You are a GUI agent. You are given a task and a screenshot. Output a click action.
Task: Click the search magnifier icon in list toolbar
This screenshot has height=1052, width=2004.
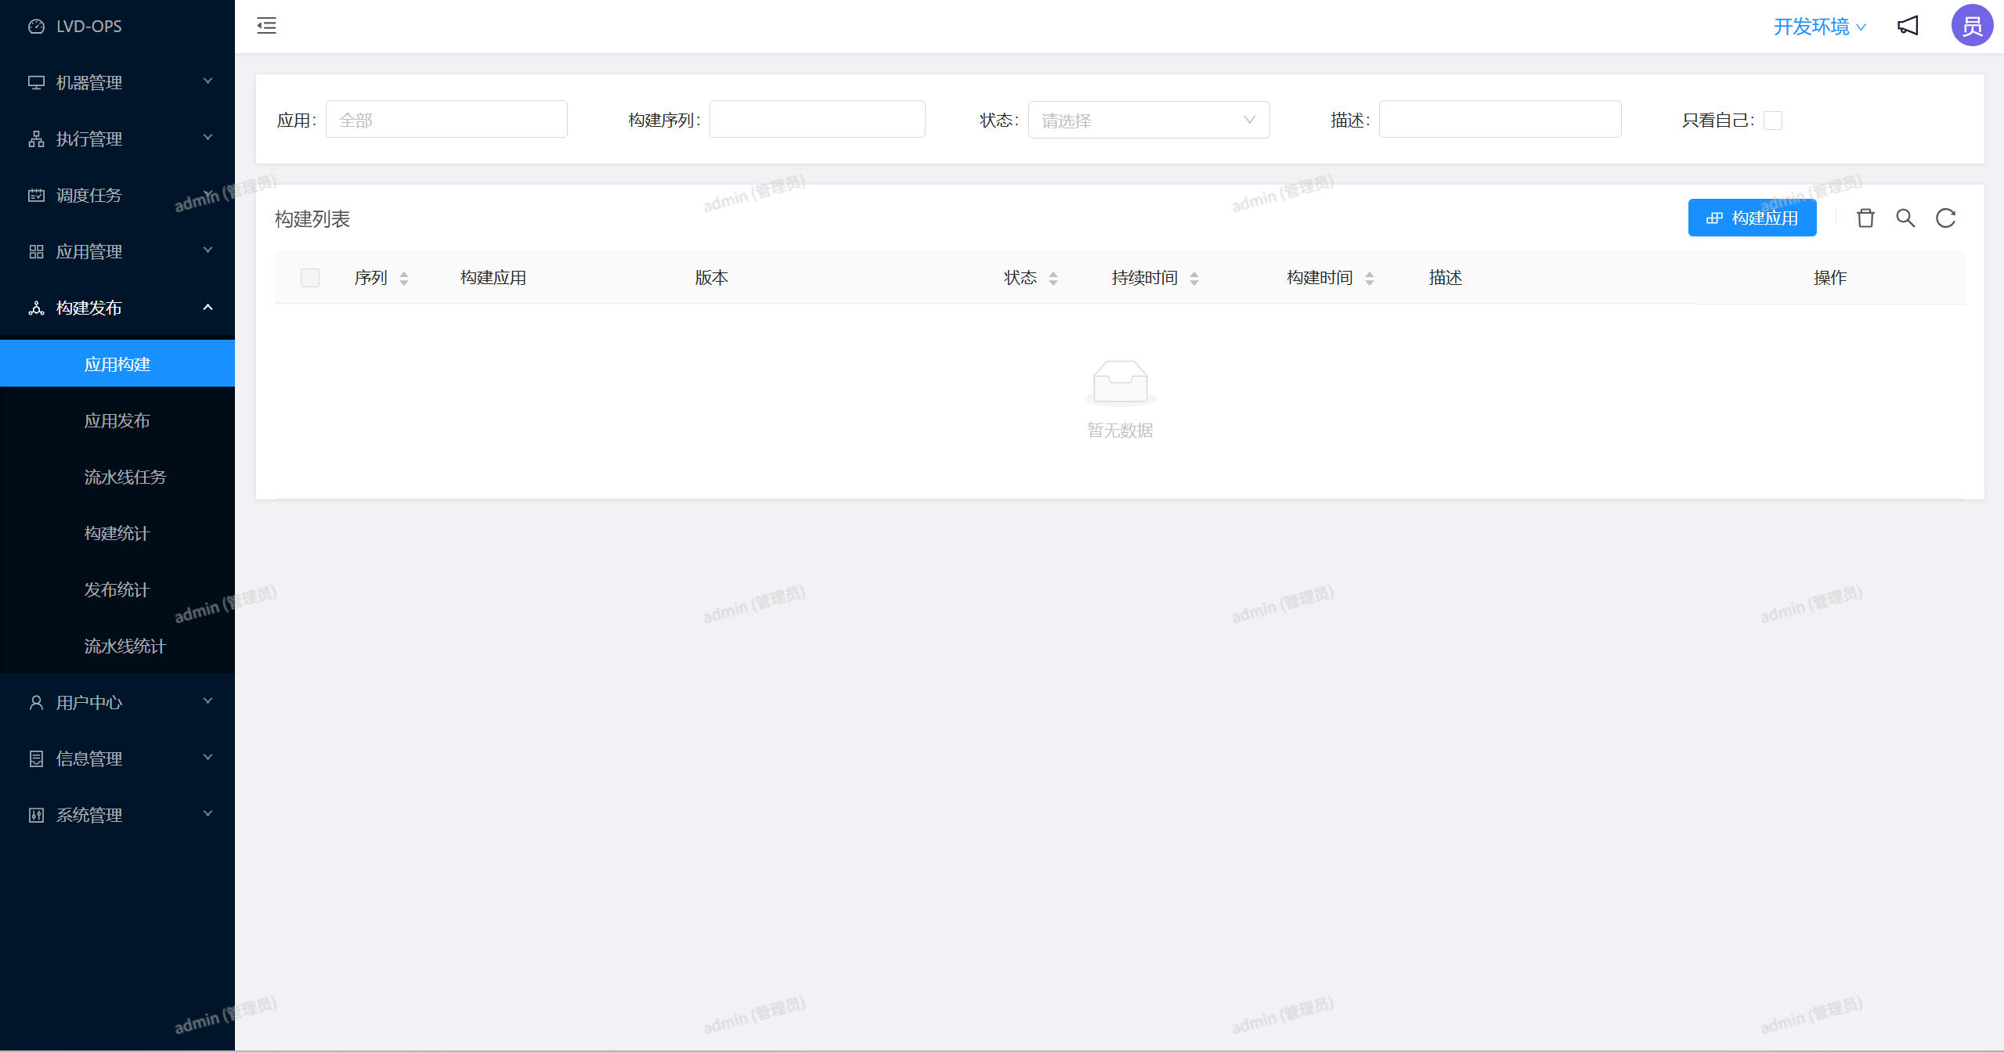pos(1905,218)
